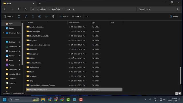The image size is (183, 103).
Task: Open the notification bell icon
Action: (179, 100)
